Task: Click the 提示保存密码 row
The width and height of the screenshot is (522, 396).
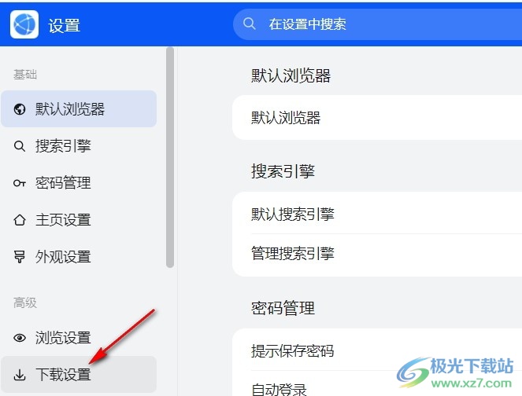Action: tap(377, 350)
